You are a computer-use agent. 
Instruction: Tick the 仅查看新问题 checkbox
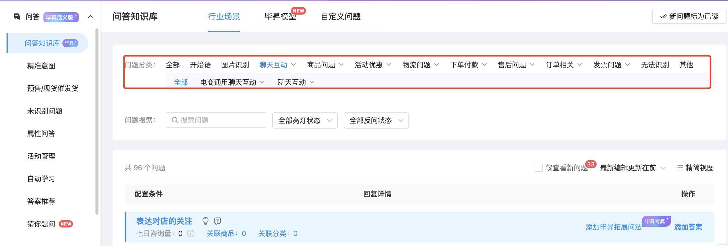538,168
